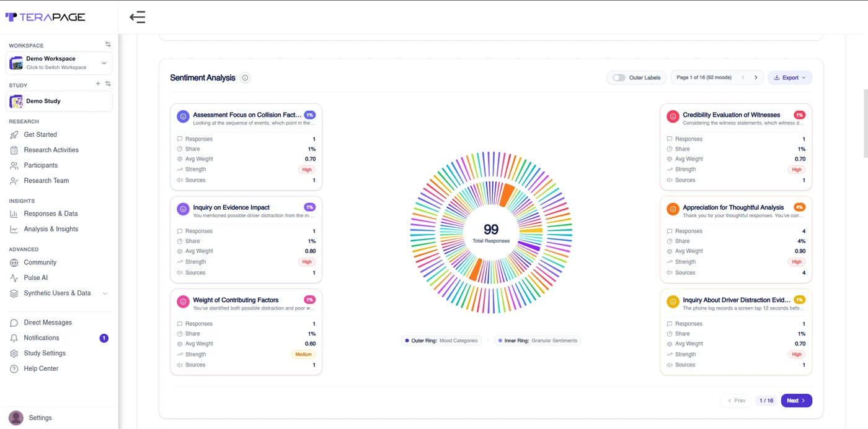Toggle the Outer Labels switch

click(x=619, y=78)
